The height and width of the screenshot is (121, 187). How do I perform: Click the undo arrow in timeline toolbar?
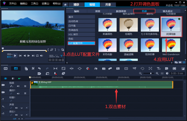39,68
